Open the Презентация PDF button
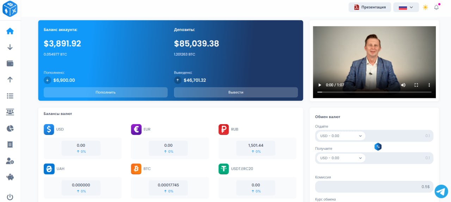This screenshot has height=202, width=451. [x=370, y=7]
